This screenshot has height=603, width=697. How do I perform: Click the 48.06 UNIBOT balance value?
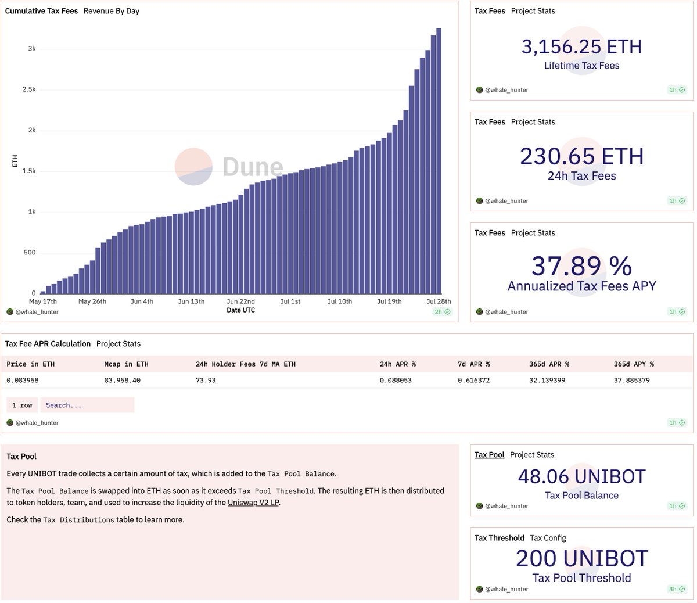pyautogui.click(x=581, y=476)
